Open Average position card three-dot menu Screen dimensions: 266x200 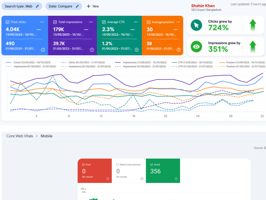click(178, 22)
